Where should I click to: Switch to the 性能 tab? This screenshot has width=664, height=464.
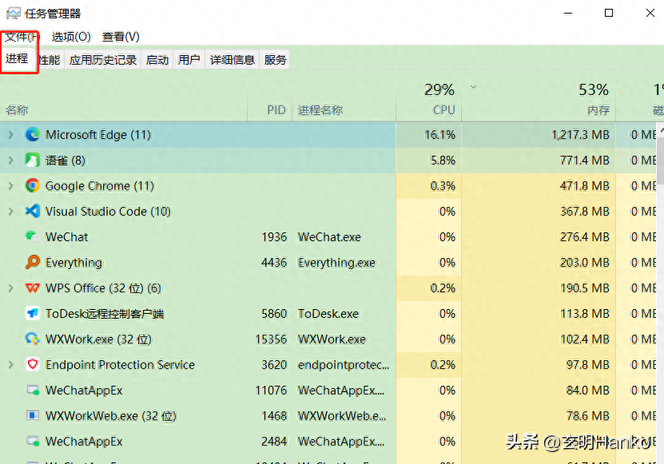tap(49, 60)
